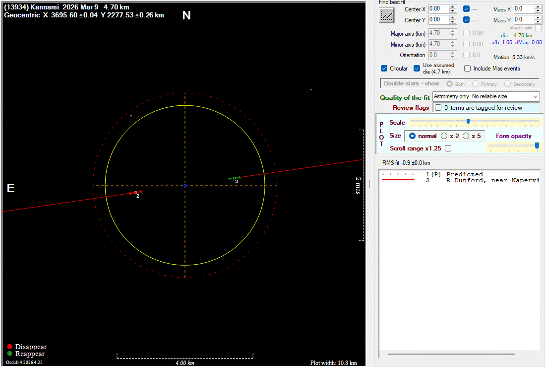Toggle Scroll range x1.25 checkbox

(x=448, y=148)
